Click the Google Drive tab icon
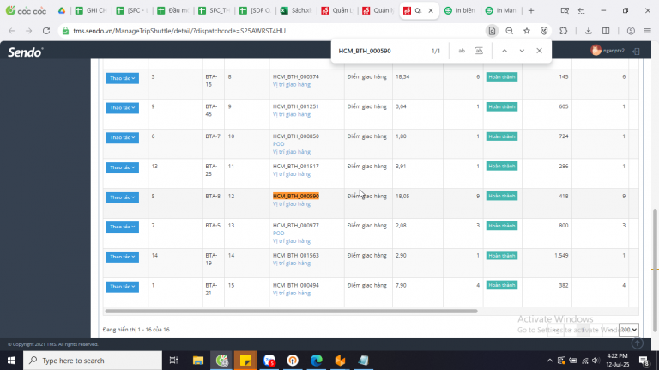 [62, 10]
